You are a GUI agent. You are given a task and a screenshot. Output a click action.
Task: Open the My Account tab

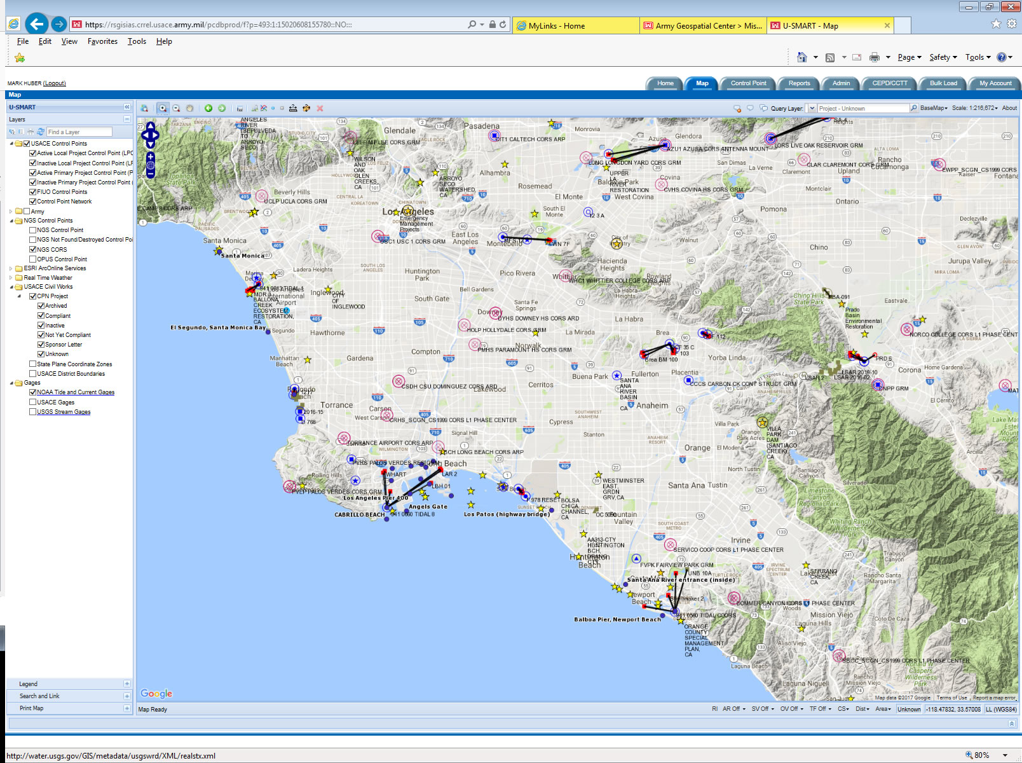pyautogui.click(x=995, y=83)
